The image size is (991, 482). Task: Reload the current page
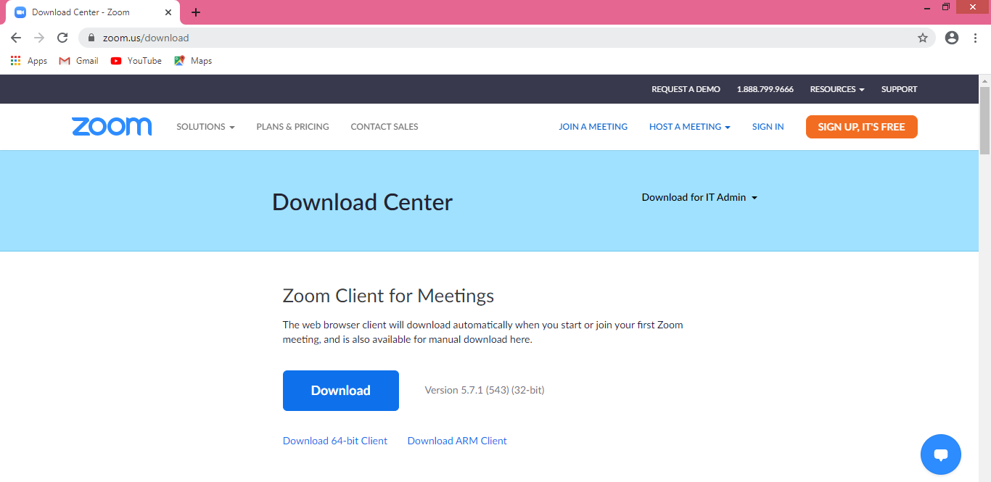click(62, 37)
